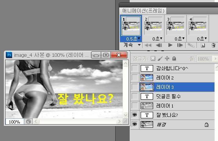This screenshot has height=141, width=218.
Task: Show the 레이어 2 layer
Action: click(x=134, y=78)
